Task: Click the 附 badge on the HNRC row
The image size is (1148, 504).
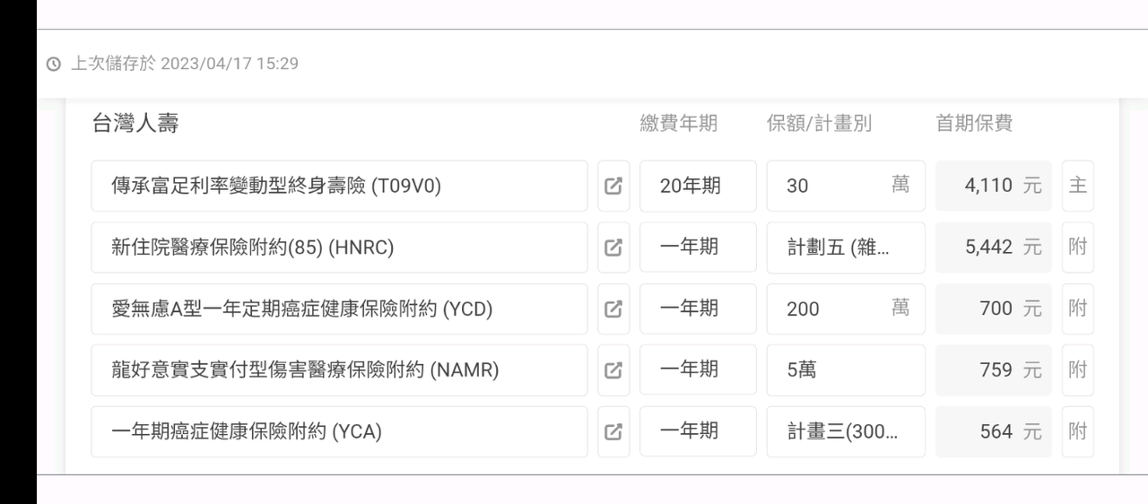Action: (1077, 248)
